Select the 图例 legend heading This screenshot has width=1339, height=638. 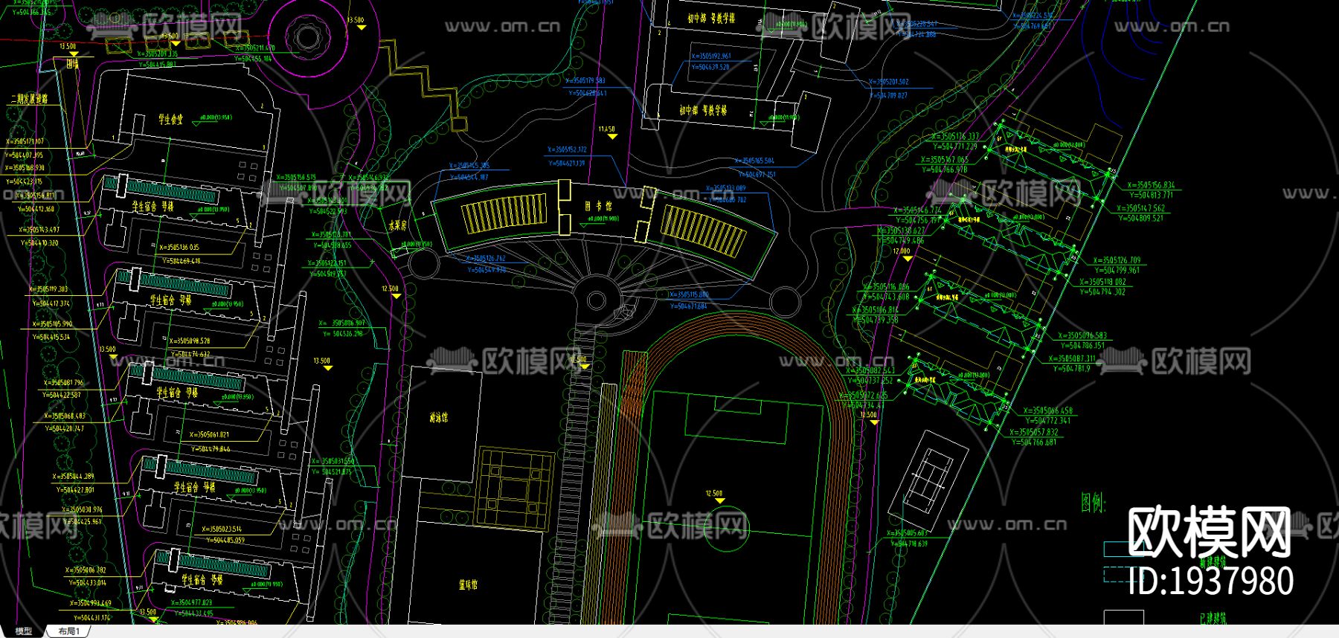(1093, 503)
